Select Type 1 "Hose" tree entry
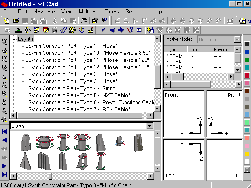The width and height of the screenshot is (251, 188). point(71,46)
